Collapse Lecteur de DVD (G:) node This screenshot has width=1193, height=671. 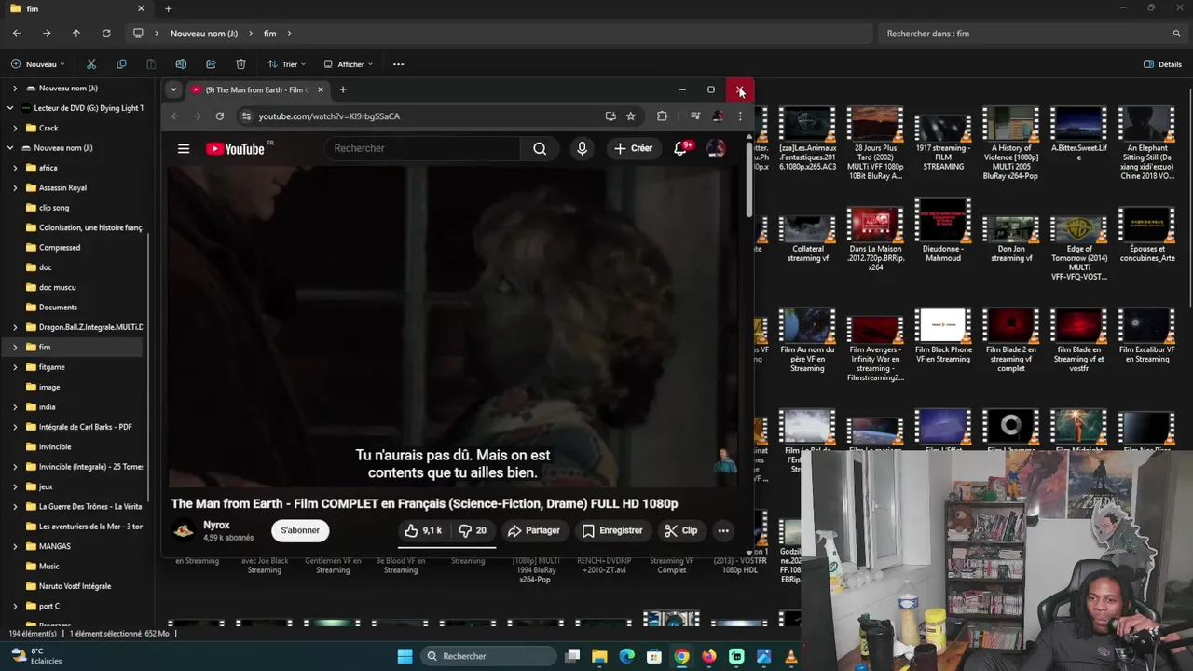click(x=10, y=108)
